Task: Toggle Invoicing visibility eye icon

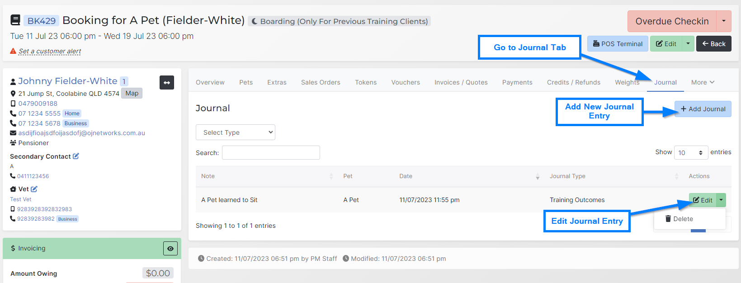Action: 170,248
